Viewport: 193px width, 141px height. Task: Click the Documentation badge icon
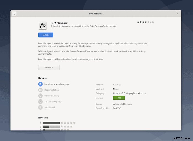point(40,90)
